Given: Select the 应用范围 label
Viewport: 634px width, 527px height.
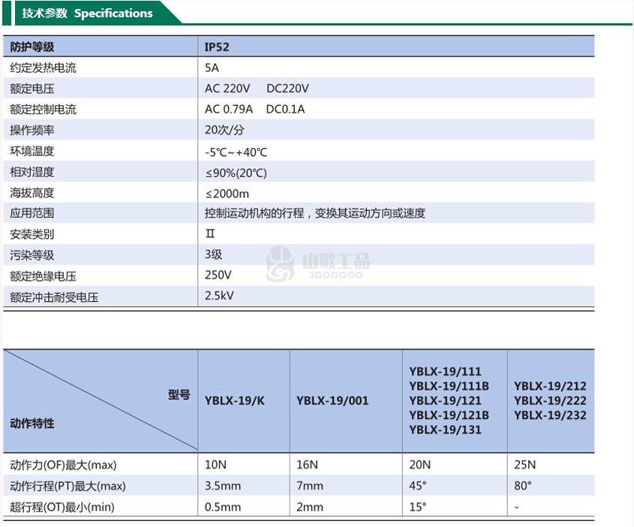Looking at the screenshot, I should tap(32, 213).
